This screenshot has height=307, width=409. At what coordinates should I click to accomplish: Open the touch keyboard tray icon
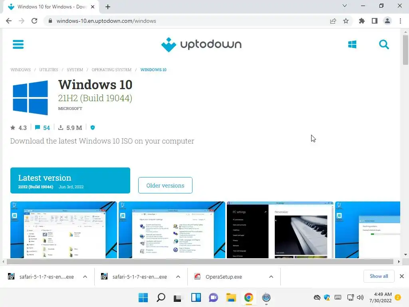click(338, 297)
